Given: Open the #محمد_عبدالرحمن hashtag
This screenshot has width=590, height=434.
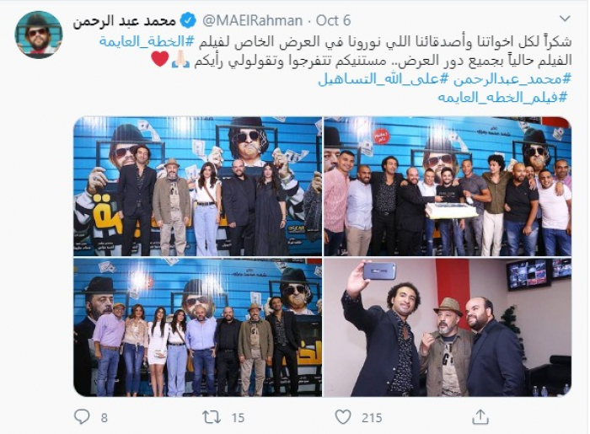Looking at the screenshot, I should point(512,79).
